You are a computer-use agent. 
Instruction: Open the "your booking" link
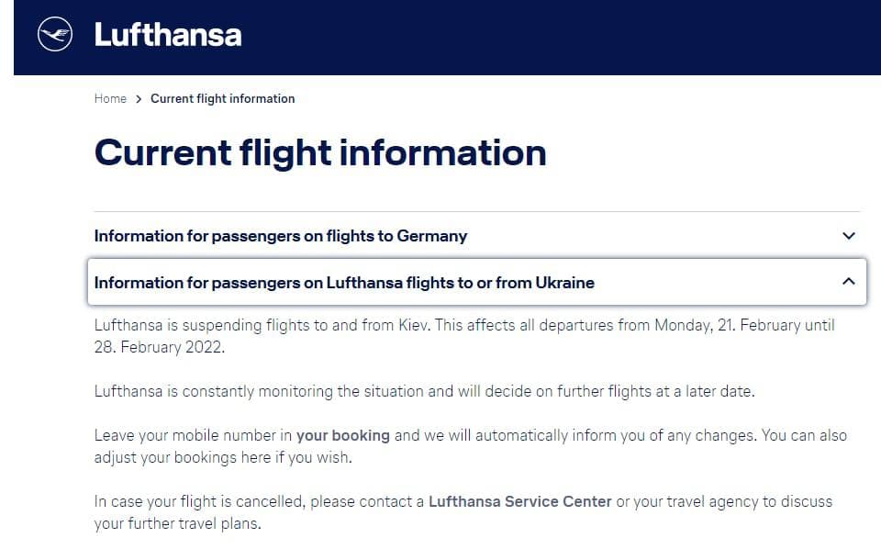(x=342, y=435)
